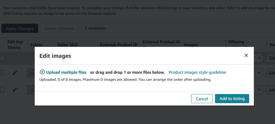
Task: Click the Seller SKU column header
Action: pos(67,45)
